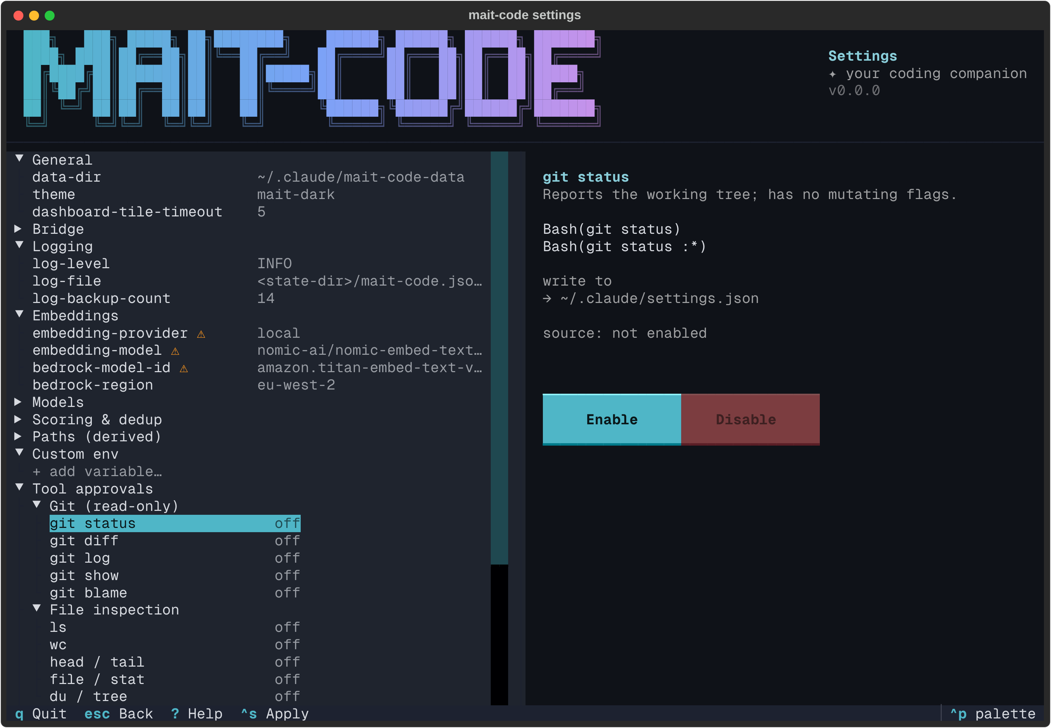Collapse the Custom env section
The width and height of the screenshot is (1051, 728).
(x=19, y=453)
